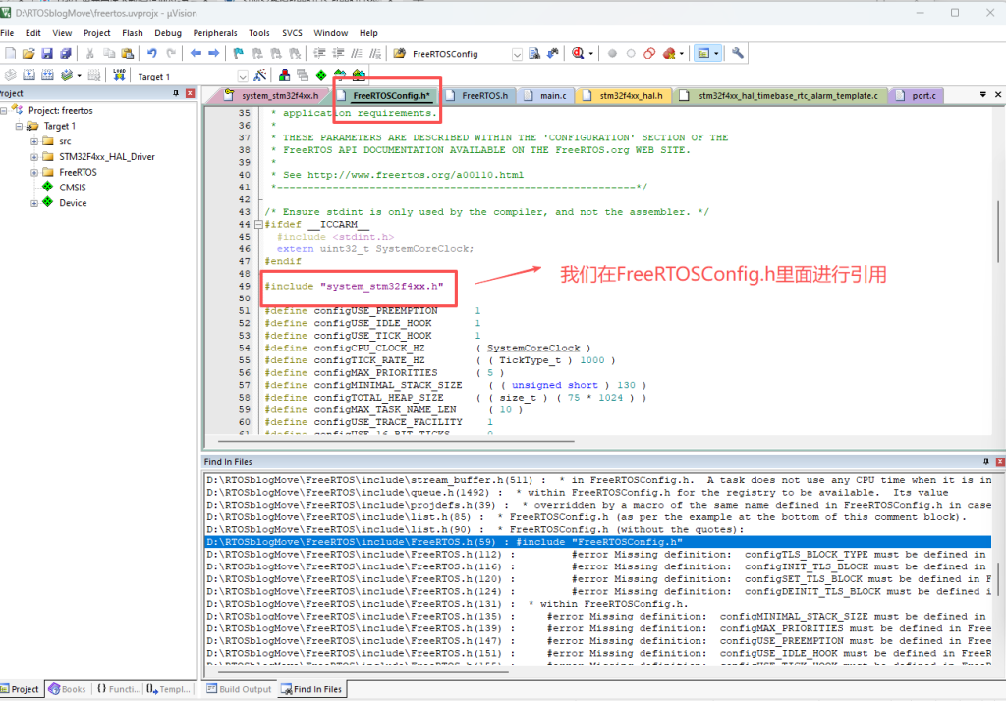Click the Save file toolbar icon
This screenshot has width=1006, height=701.
click(x=46, y=53)
